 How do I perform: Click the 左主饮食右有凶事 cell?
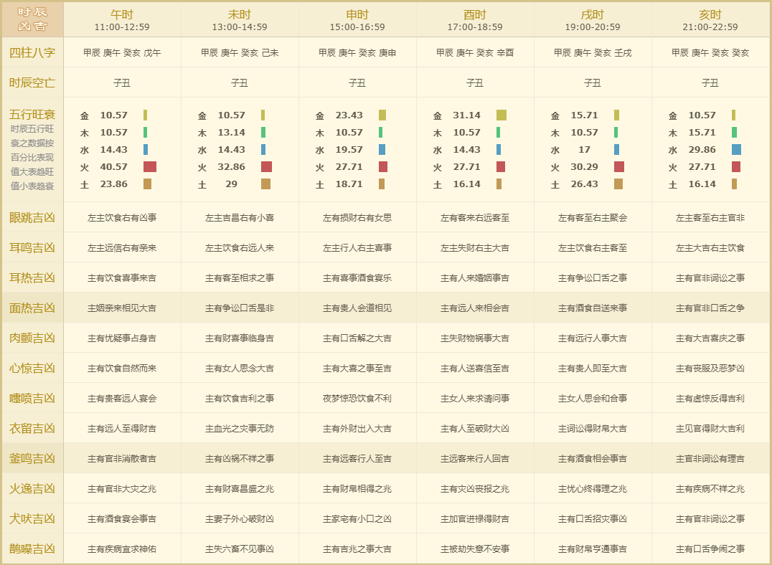(122, 217)
